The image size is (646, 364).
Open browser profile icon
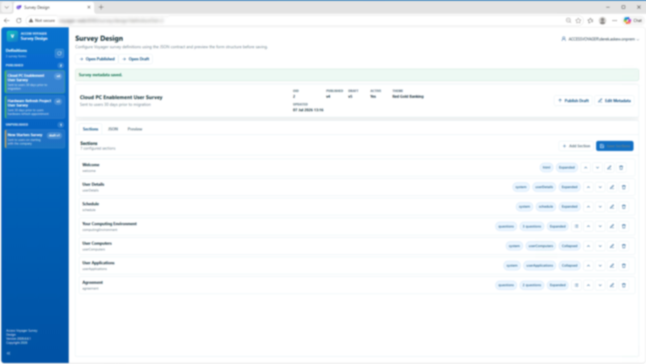pos(603,21)
